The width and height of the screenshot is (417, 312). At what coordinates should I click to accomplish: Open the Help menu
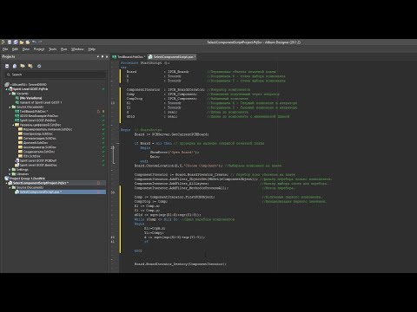pyautogui.click(x=91, y=49)
